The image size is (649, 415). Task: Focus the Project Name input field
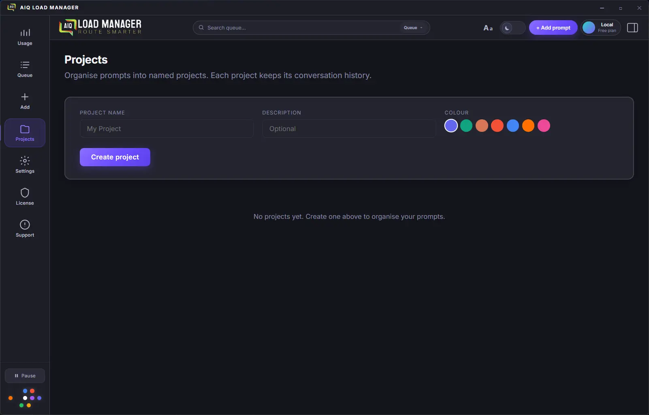pyautogui.click(x=167, y=129)
